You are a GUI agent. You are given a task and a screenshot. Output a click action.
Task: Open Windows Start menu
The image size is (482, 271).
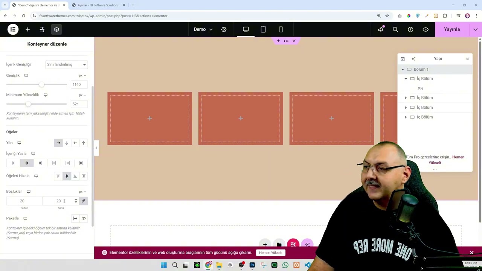click(164, 265)
